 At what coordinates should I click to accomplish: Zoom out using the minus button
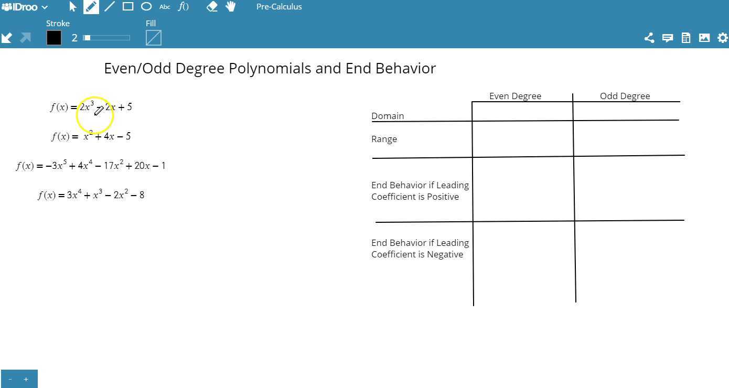9,379
